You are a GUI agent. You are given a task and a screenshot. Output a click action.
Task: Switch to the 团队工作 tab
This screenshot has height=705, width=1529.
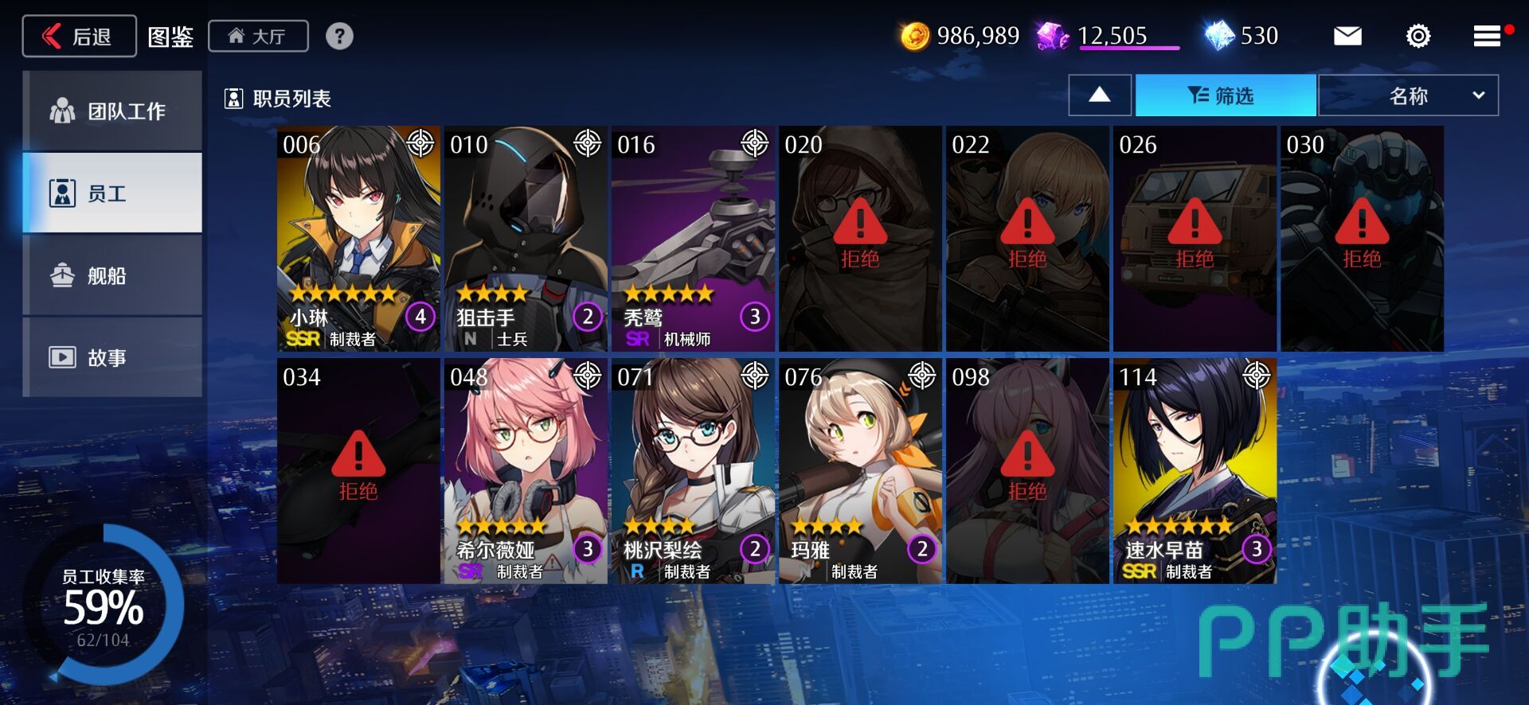pyautogui.click(x=112, y=111)
